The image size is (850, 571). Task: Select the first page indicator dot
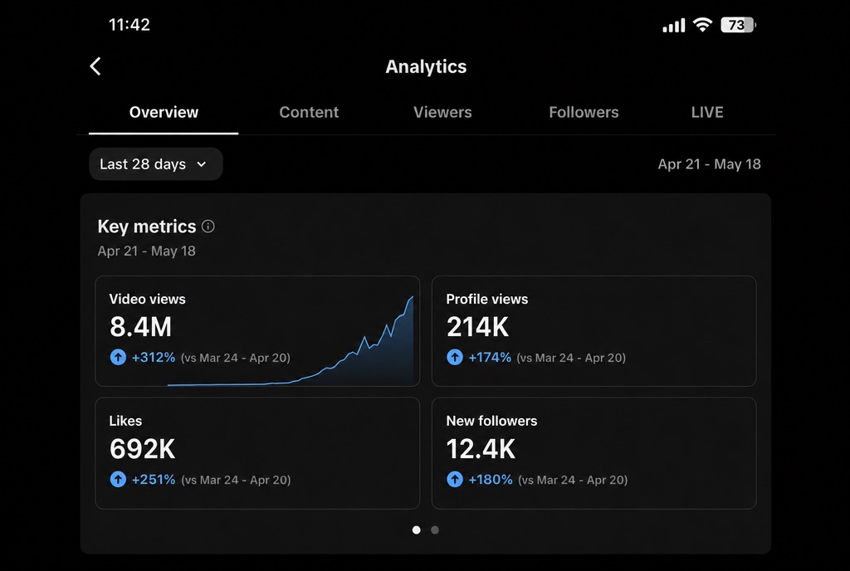coord(417,530)
